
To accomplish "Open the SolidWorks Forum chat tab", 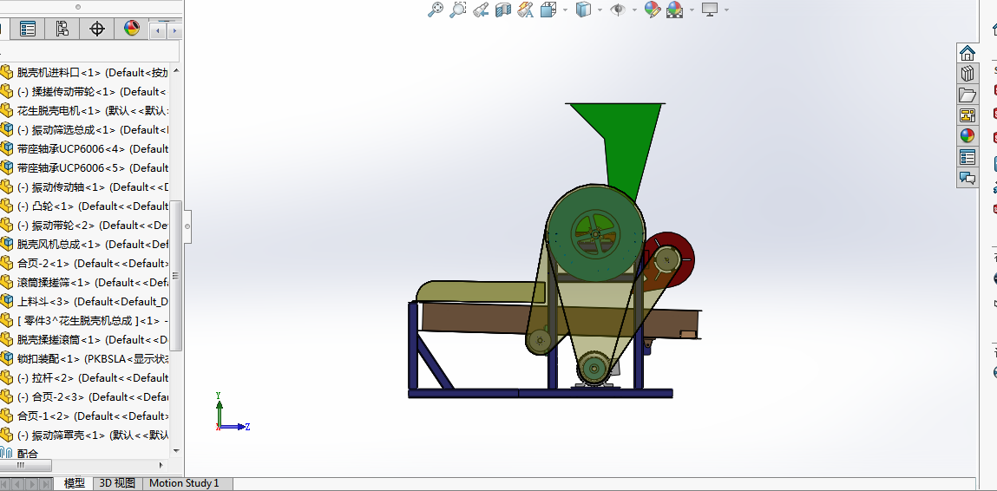I will pos(967,178).
